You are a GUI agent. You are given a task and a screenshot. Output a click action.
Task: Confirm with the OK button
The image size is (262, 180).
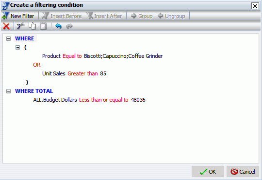pos(208,171)
